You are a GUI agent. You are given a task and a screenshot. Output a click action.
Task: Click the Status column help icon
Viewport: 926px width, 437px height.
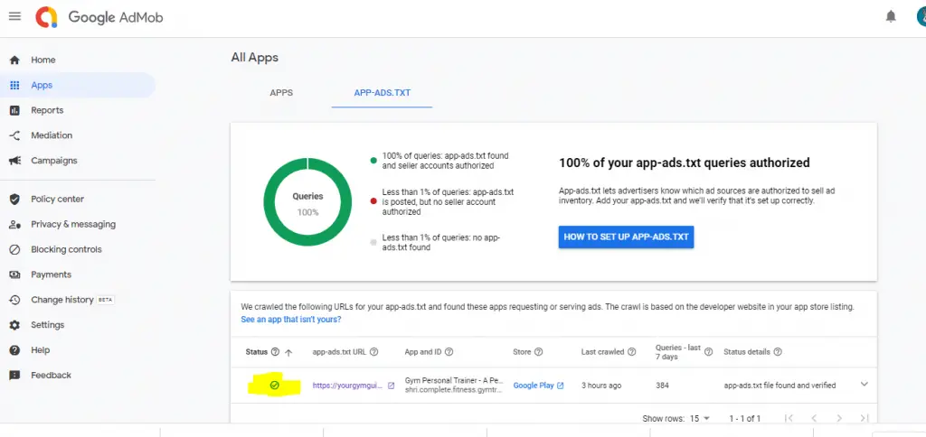click(x=275, y=352)
